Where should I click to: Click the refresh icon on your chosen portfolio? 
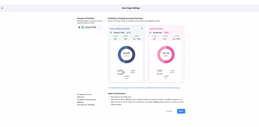[x=142, y=29]
